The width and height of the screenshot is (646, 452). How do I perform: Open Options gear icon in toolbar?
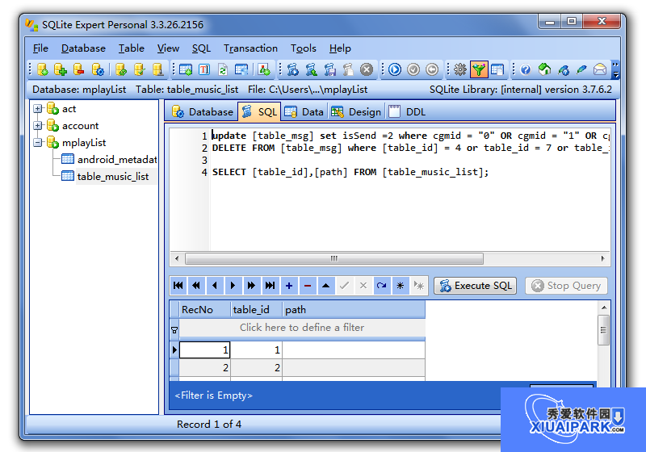click(x=459, y=69)
